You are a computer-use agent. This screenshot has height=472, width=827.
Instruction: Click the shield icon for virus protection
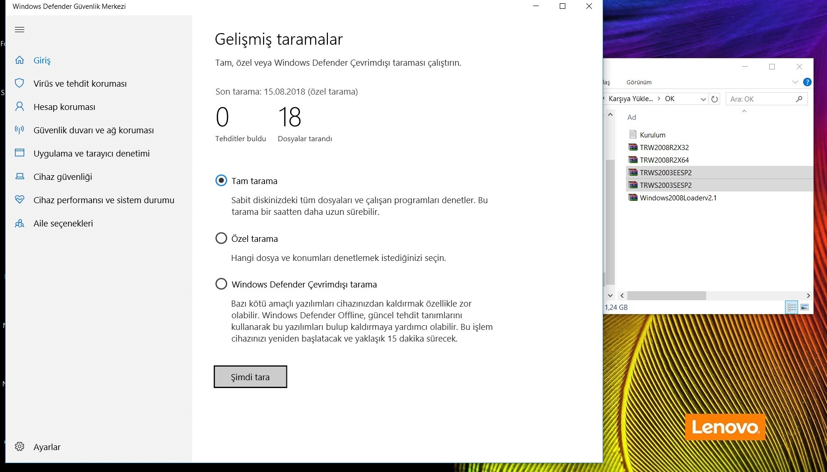click(20, 83)
